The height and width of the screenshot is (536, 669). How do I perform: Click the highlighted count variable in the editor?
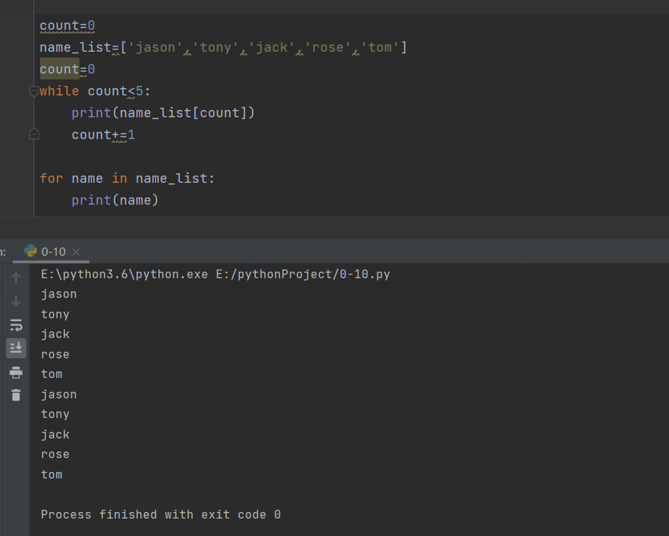coord(59,69)
